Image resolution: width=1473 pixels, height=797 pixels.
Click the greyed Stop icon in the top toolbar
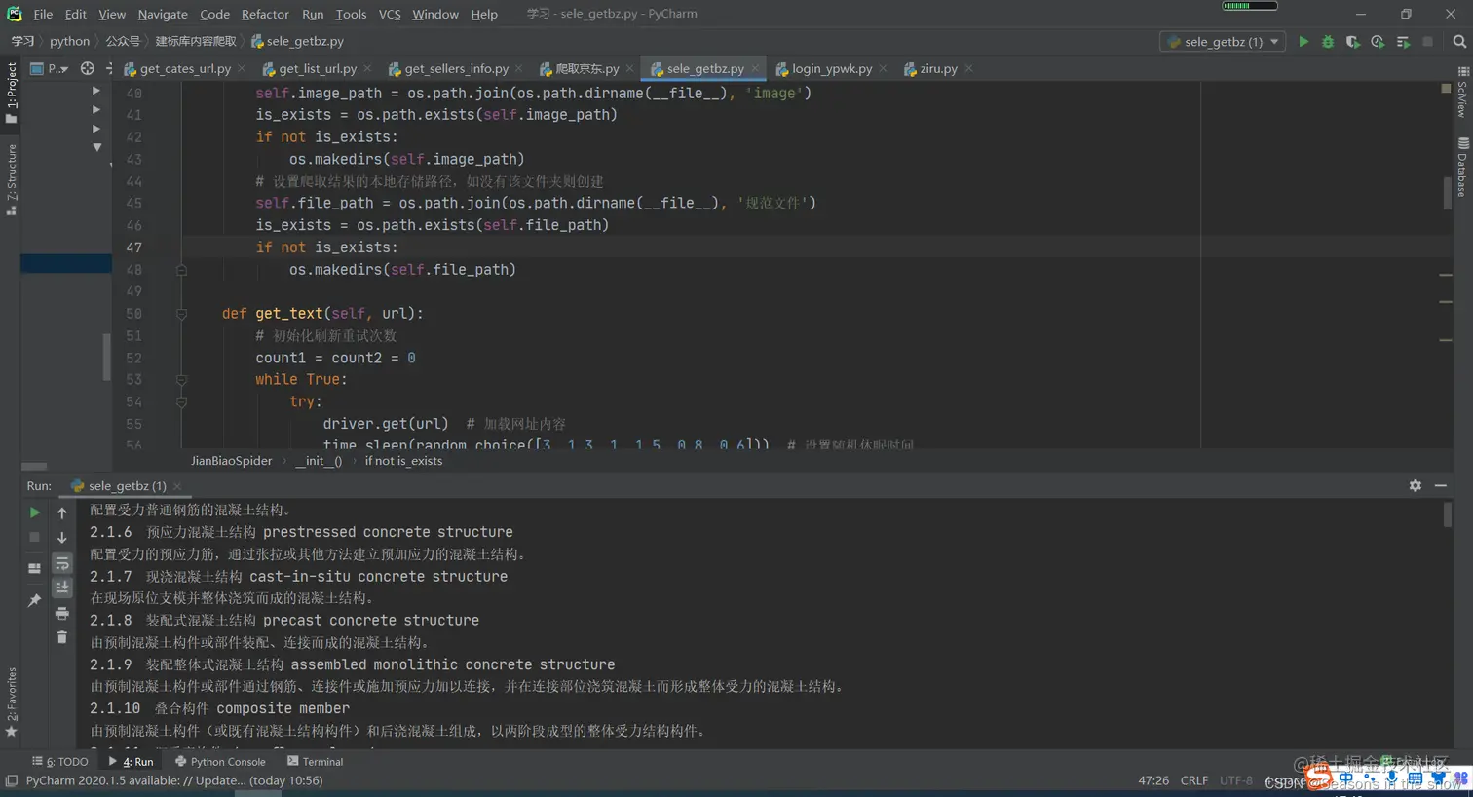pyautogui.click(x=1428, y=42)
